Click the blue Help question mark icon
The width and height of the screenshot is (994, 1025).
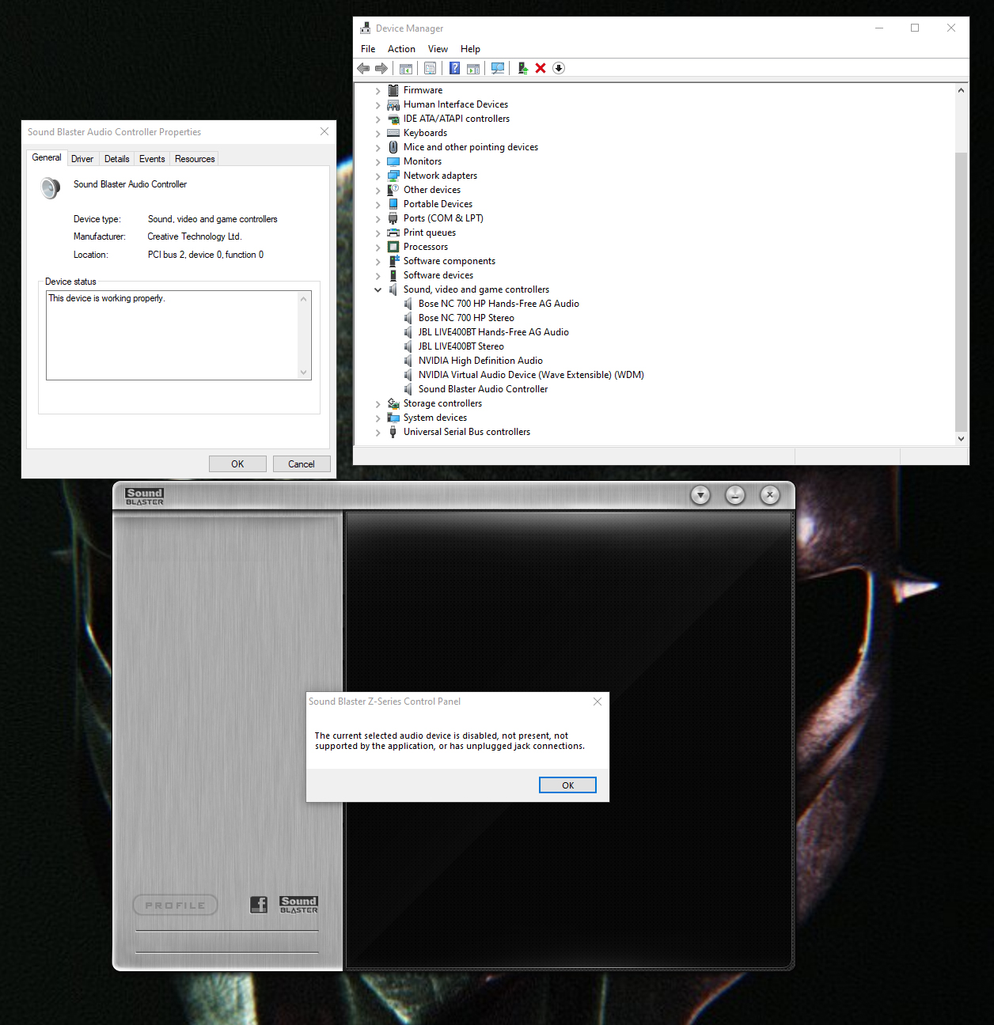pos(455,68)
